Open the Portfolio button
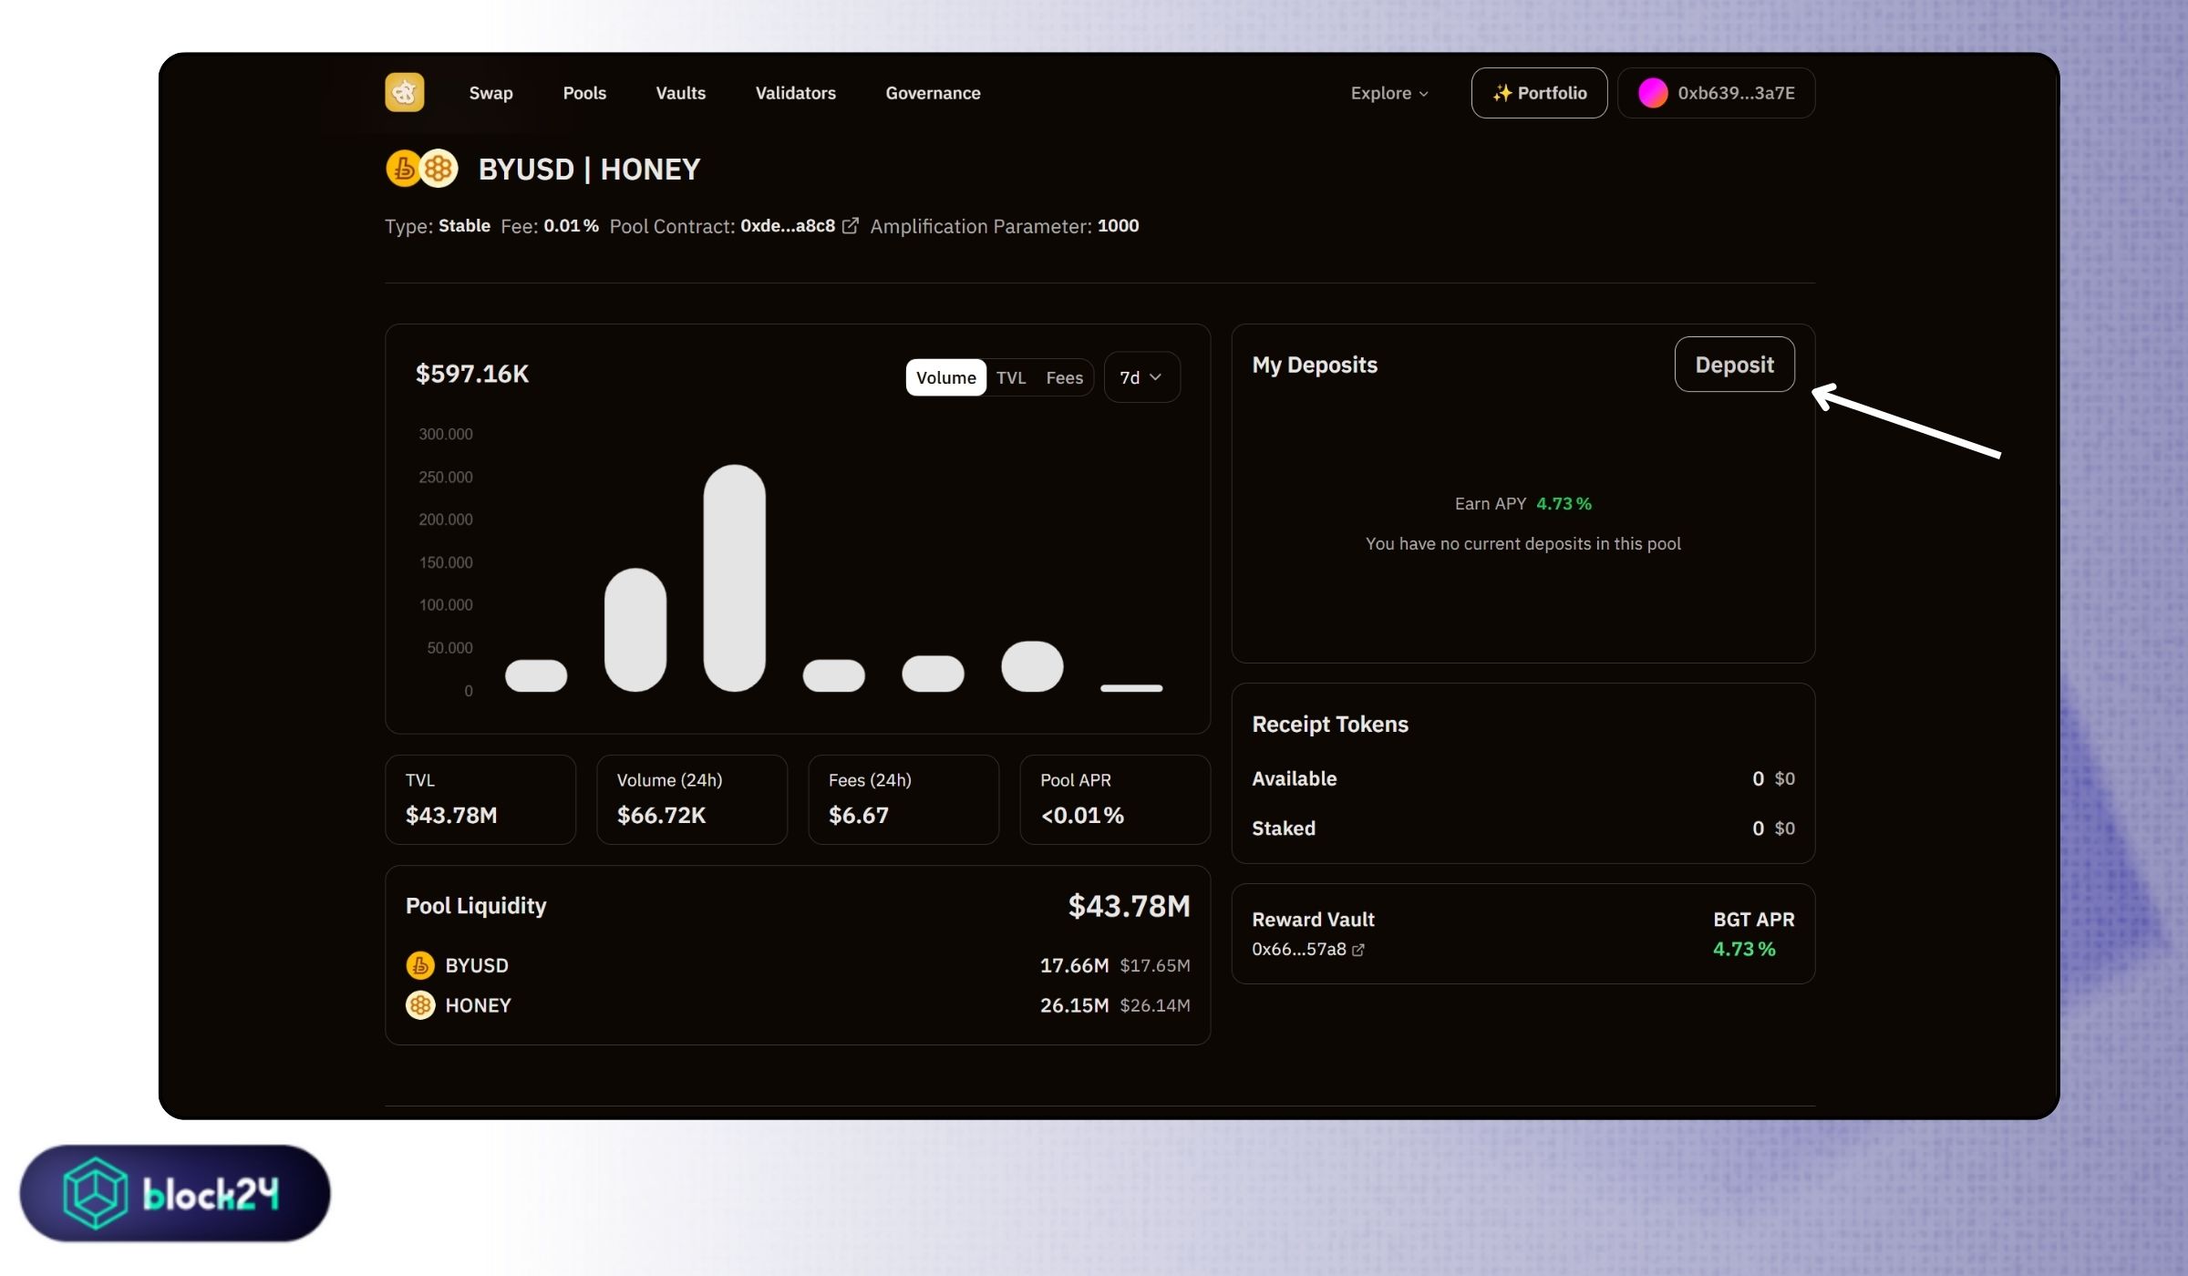Screen dimensions: 2188x1276 pyautogui.click(x=1539, y=93)
